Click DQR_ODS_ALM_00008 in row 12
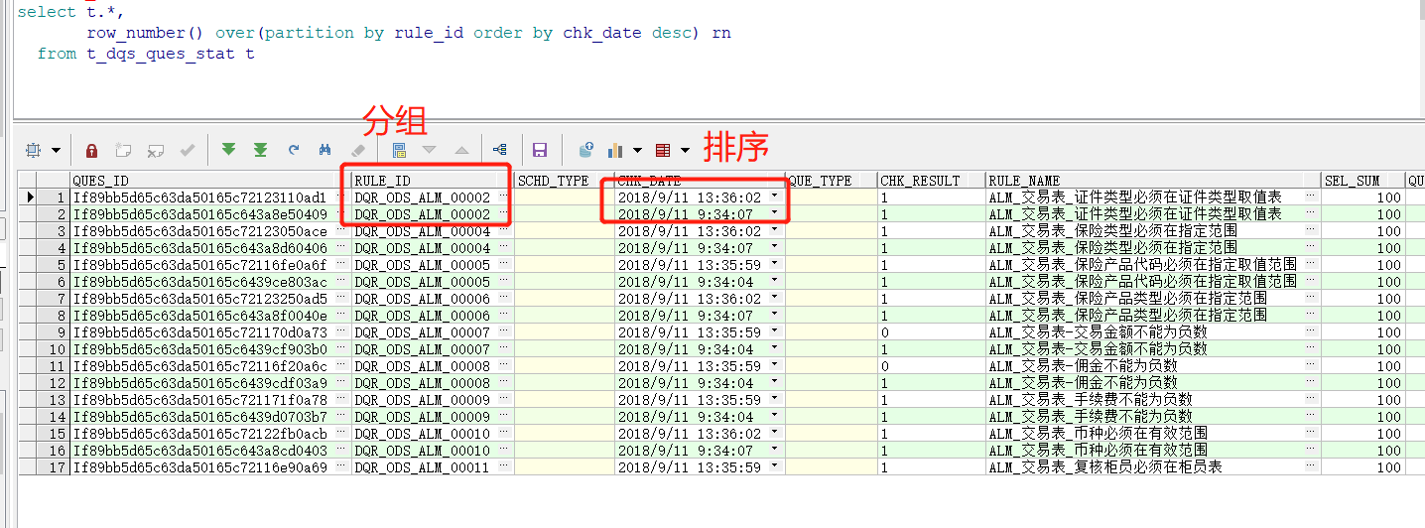The image size is (1425, 528). pos(423,383)
